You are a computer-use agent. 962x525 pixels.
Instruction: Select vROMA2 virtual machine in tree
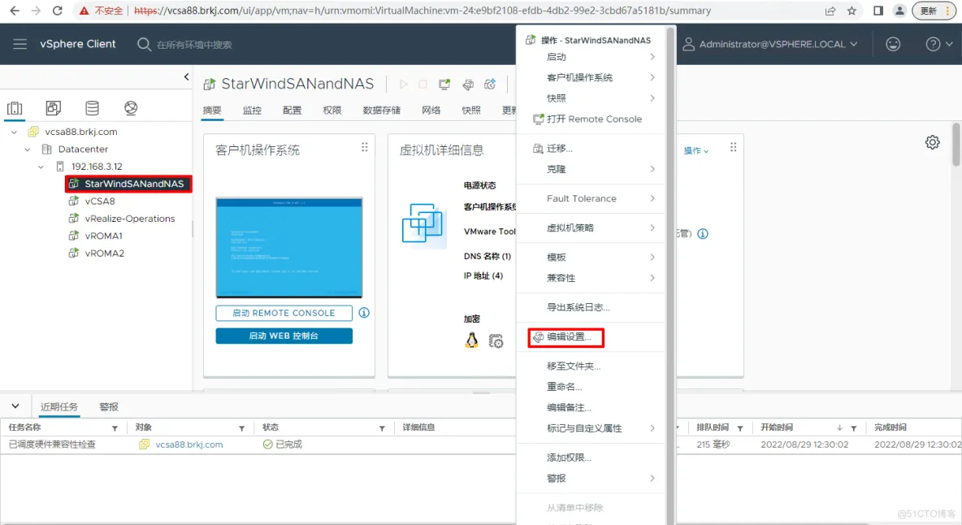pos(104,254)
